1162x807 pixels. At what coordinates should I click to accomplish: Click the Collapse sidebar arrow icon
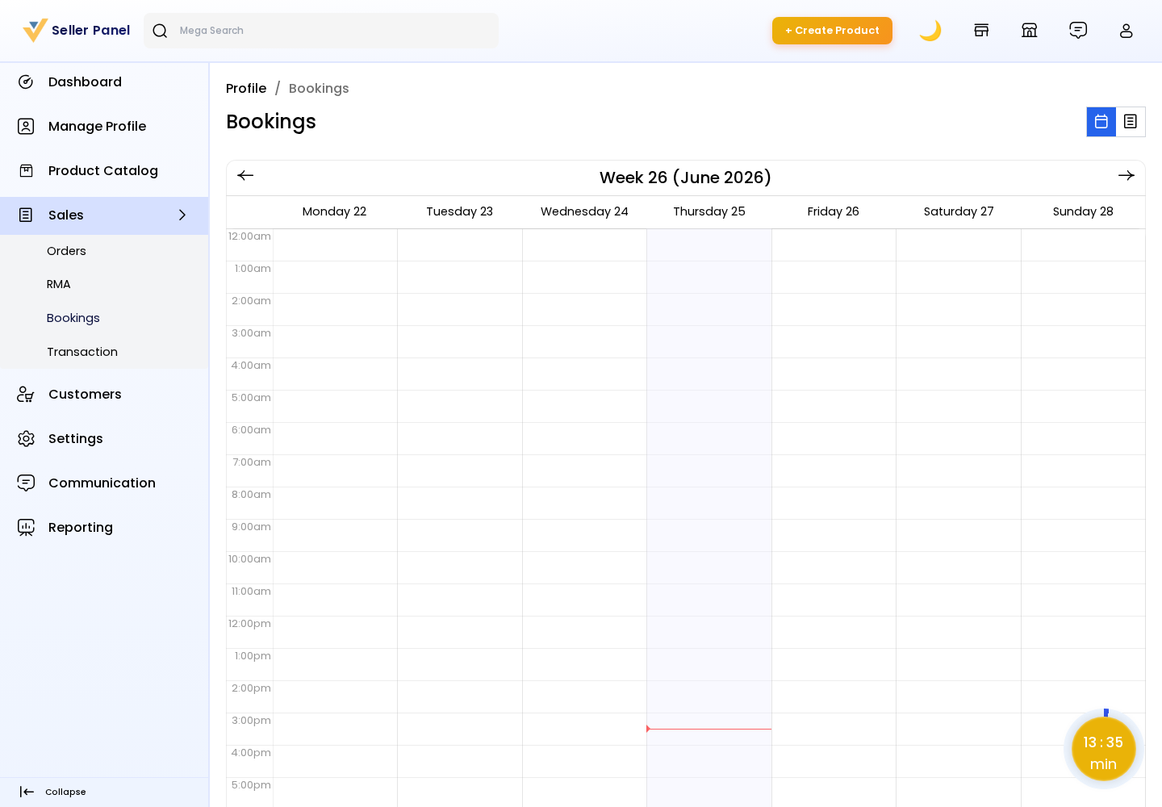coord(27,792)
